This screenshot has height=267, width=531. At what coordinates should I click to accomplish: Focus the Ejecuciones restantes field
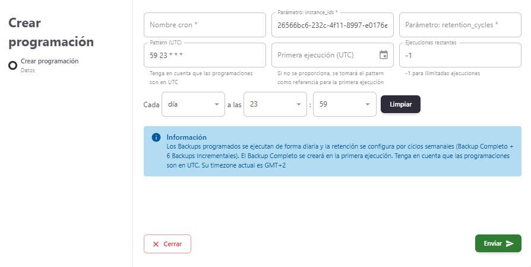pyautogui.click(x=460, y=55)
